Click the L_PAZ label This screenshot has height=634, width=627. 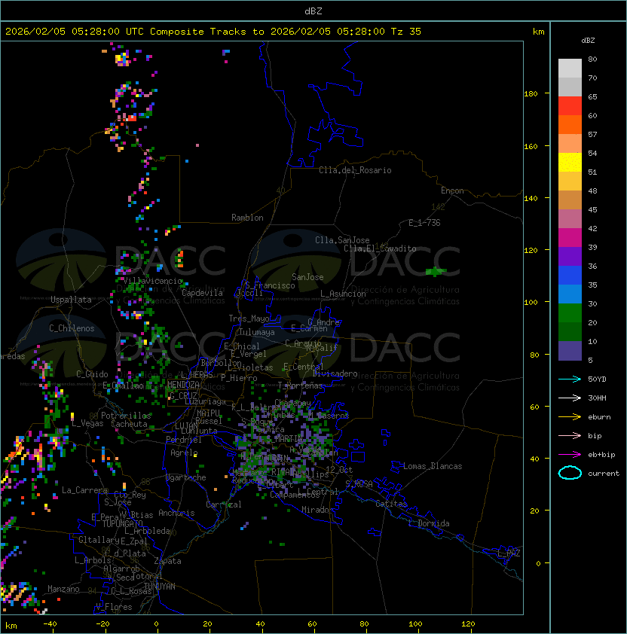point(509,553)
